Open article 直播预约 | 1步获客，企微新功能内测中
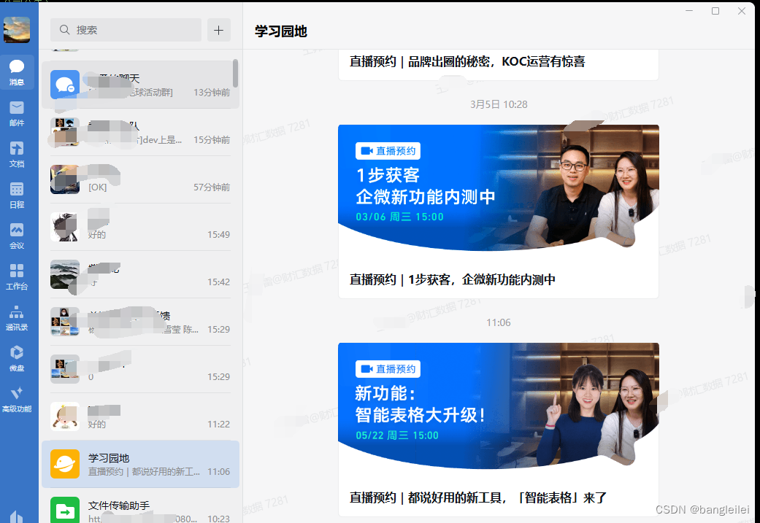The width and height of the screenshot is (760, 523). [453, 279]
